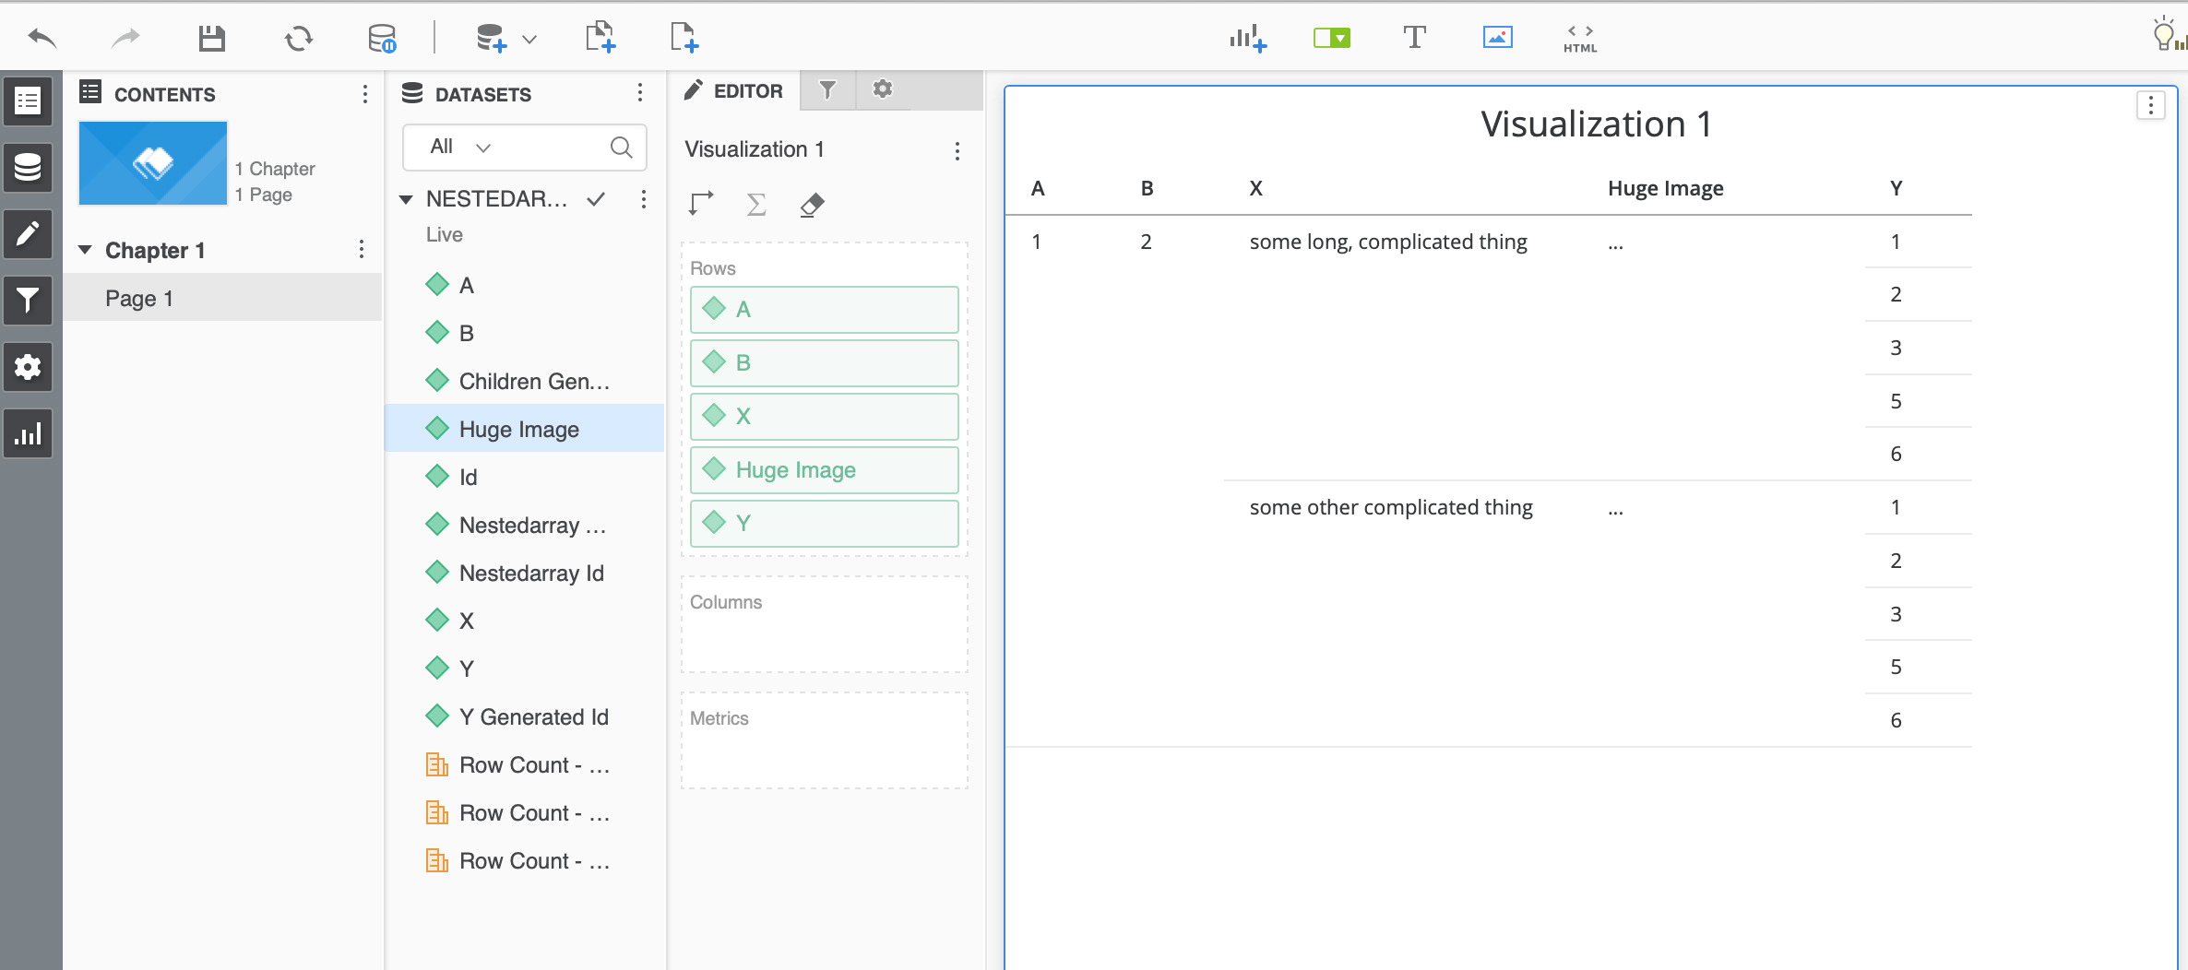Collapse the Chapter 1 tree
The width and height of the screenshot is (2188, 970).
pos(86,250)
